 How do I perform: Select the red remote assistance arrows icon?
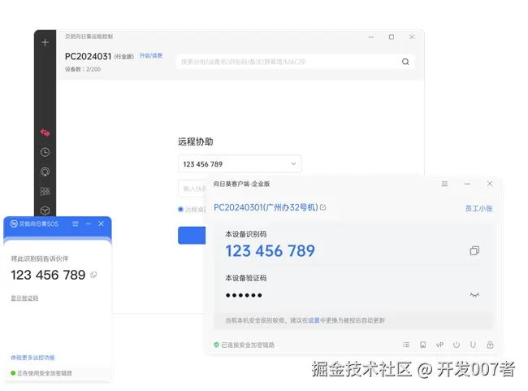pyautogui.click(x=45, y=133)
